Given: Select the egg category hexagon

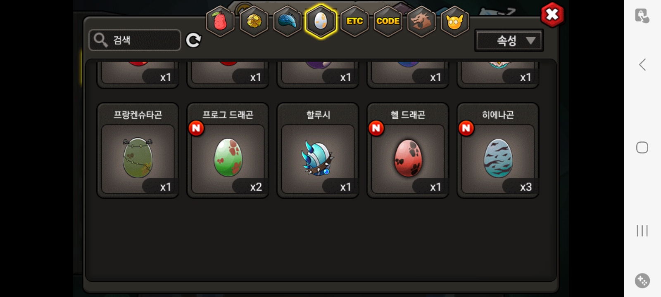Looking at the screenshot, I should click(321, 21).
